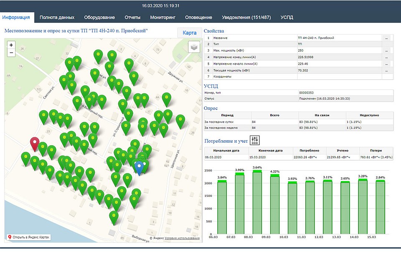Select the blue map marker
Viewport: 401px width, 267px height.
coord(139,168)
